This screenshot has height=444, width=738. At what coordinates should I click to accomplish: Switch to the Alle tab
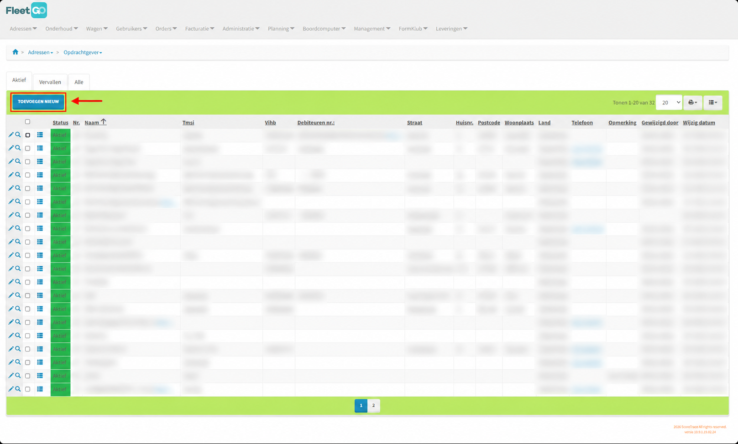coord(79,82)
